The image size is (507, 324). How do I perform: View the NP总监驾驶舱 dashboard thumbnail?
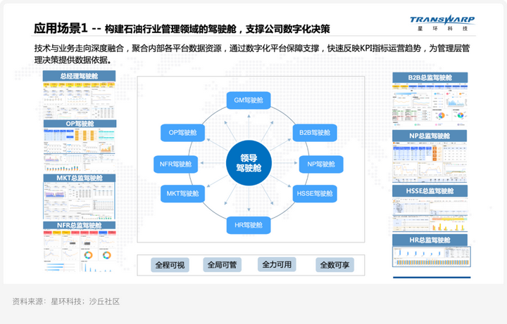point(430,162)
